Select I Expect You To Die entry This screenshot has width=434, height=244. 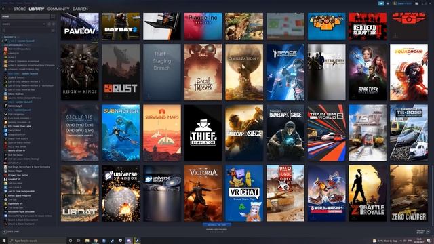(18, 175)
